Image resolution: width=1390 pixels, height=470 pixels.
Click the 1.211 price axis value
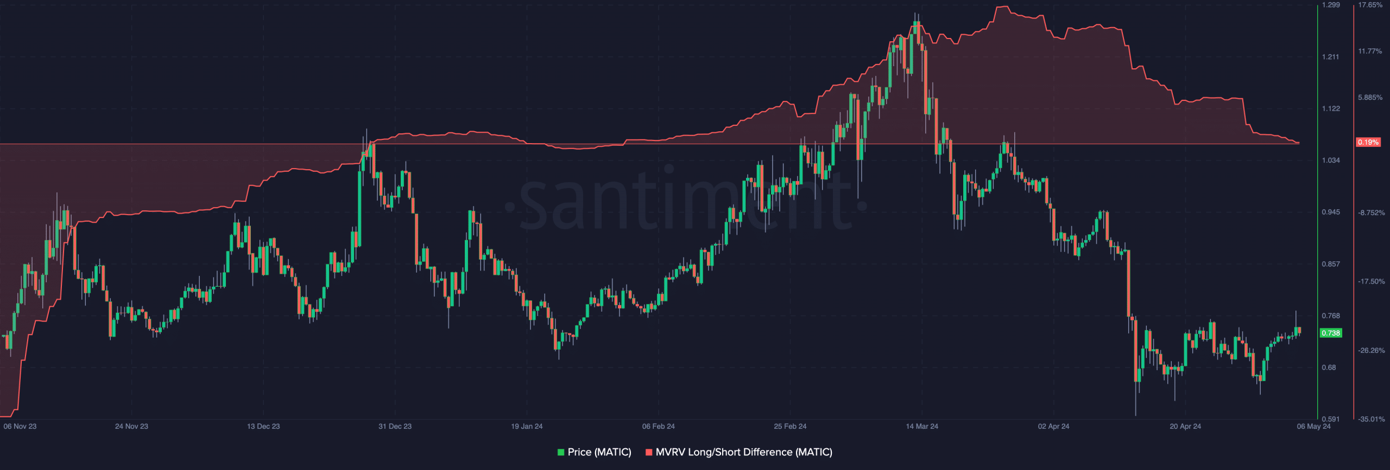[1331, 56]
